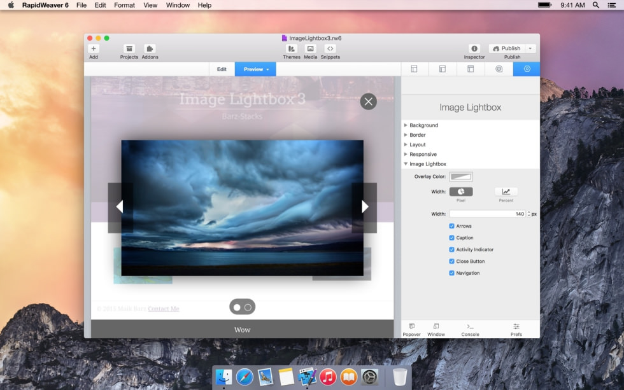Open the Themes browser icon
This screenshot has width=624, height=390.
292,48
